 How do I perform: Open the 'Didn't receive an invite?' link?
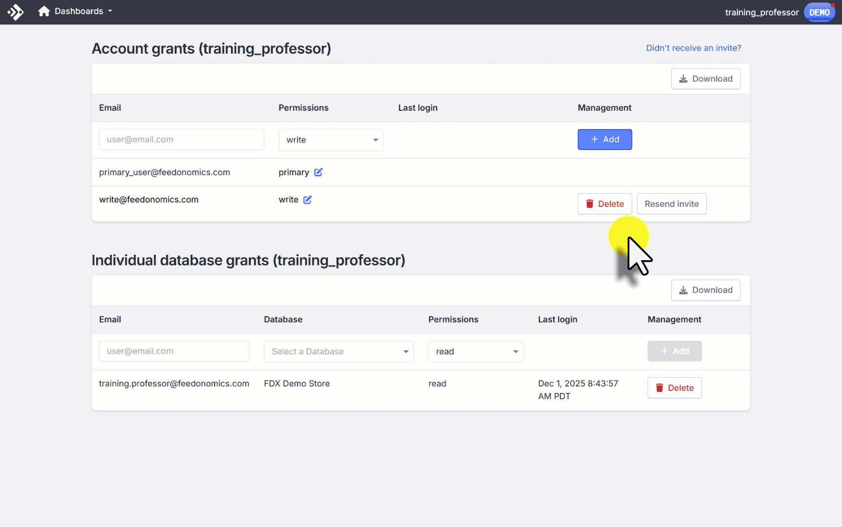[x=693, y=48]
